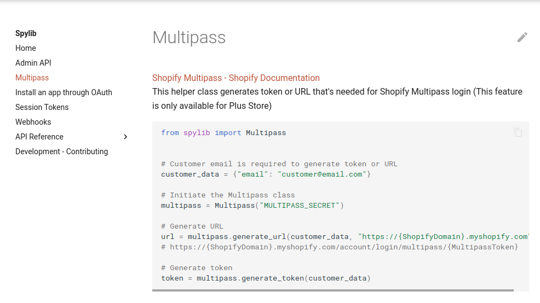This screenshot has width=540, height=303.
Task: Click the '# Generate URL' comment
Action: point(192,226)
